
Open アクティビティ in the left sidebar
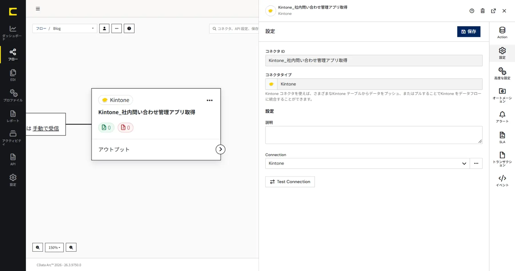tap(13, 138)
